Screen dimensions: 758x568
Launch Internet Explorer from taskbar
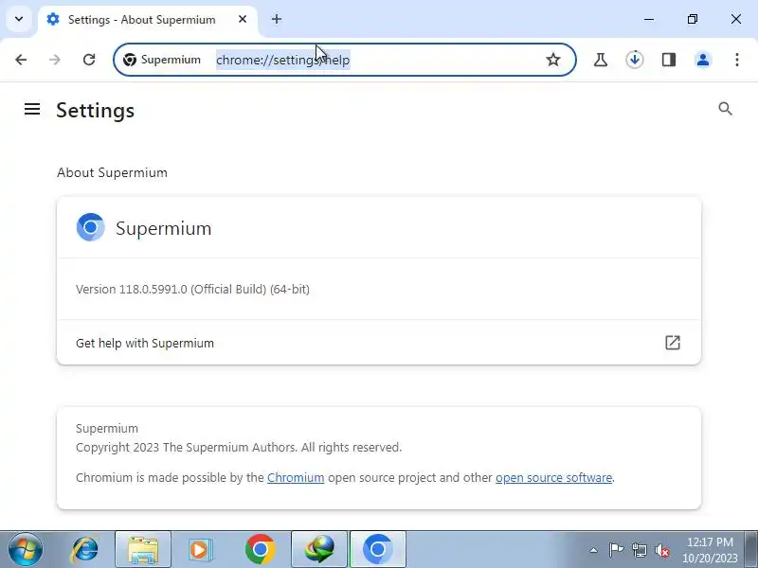(85, 550)
